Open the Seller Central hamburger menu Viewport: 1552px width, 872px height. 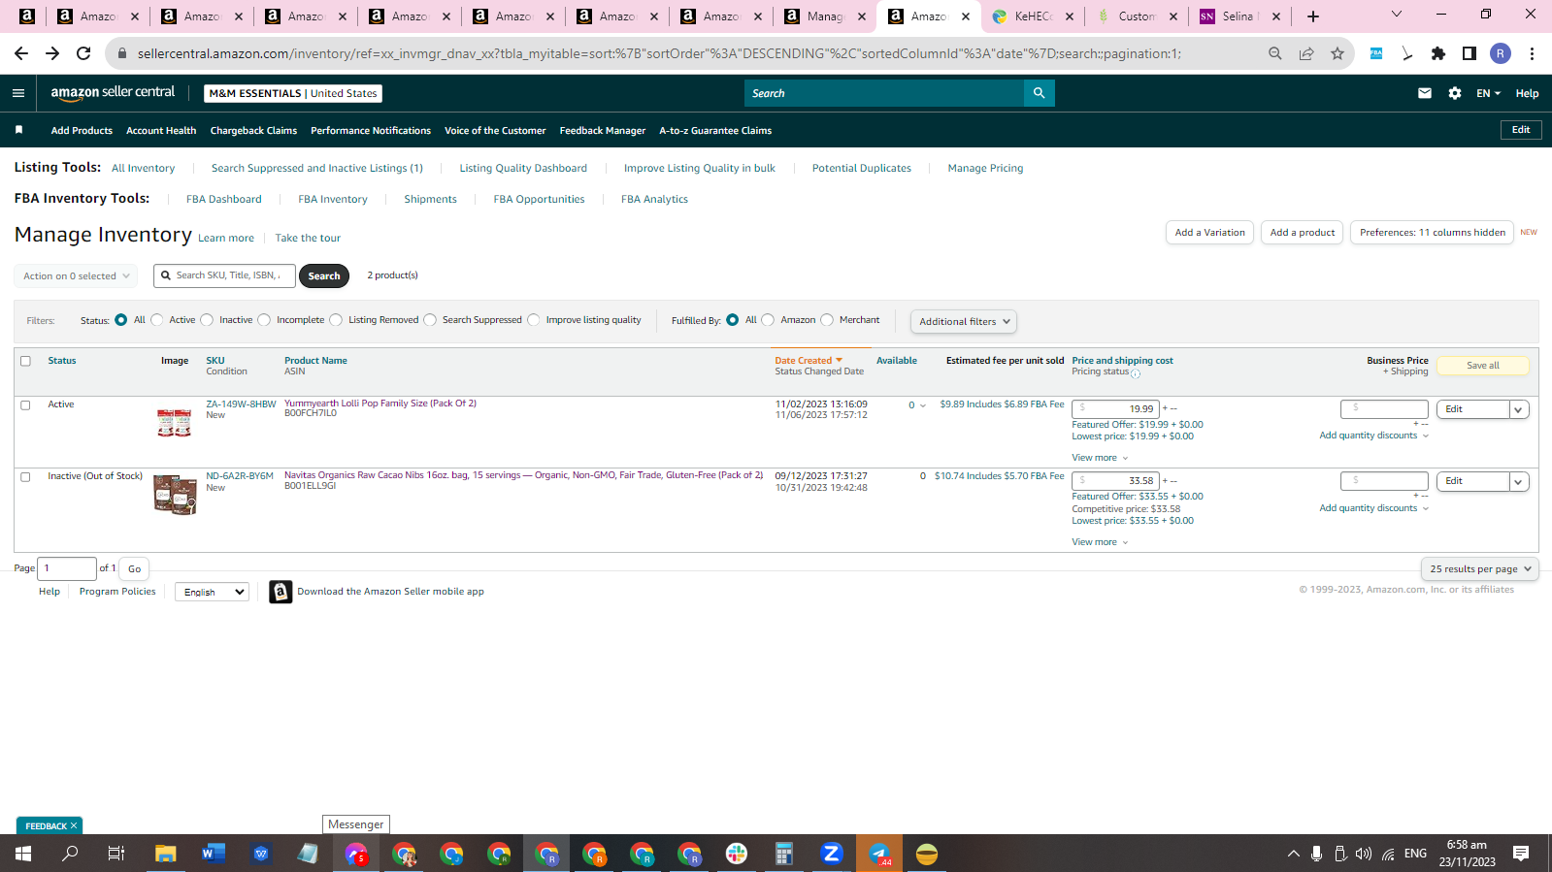pos(17,93)
